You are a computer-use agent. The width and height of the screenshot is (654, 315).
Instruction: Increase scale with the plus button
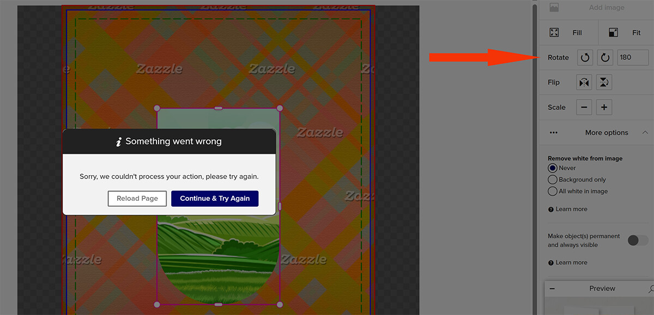[604, 107]
